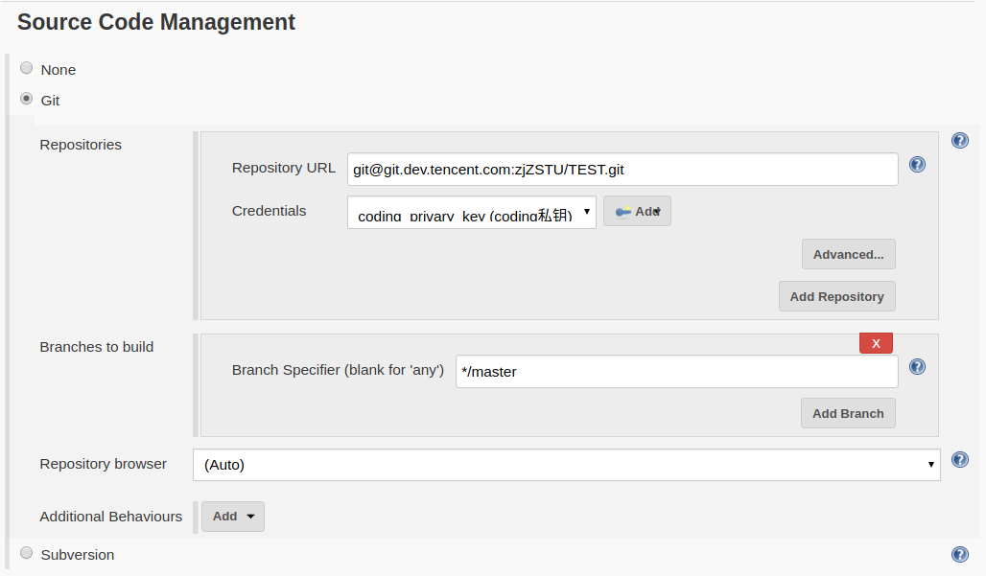Select the None source control option

pyautogui.click(x=27, y=68)
